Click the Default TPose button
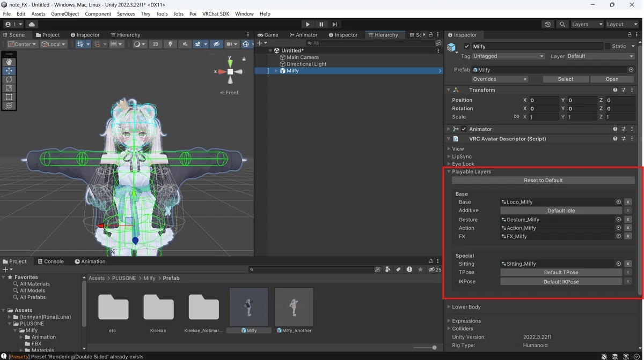Viewport: 644px width, 360px height. (x=561, y=273)
